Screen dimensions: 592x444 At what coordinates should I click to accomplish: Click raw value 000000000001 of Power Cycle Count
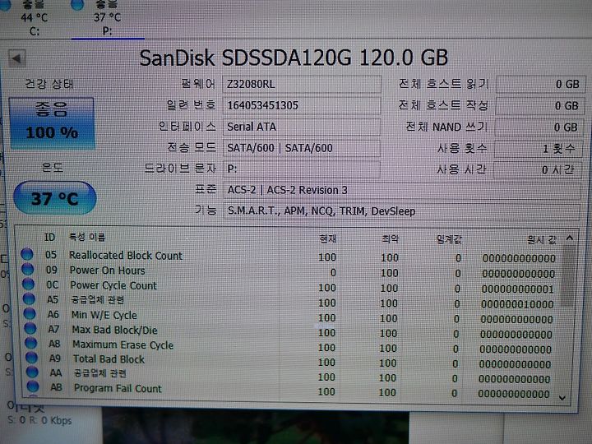[x=518, y=289]
